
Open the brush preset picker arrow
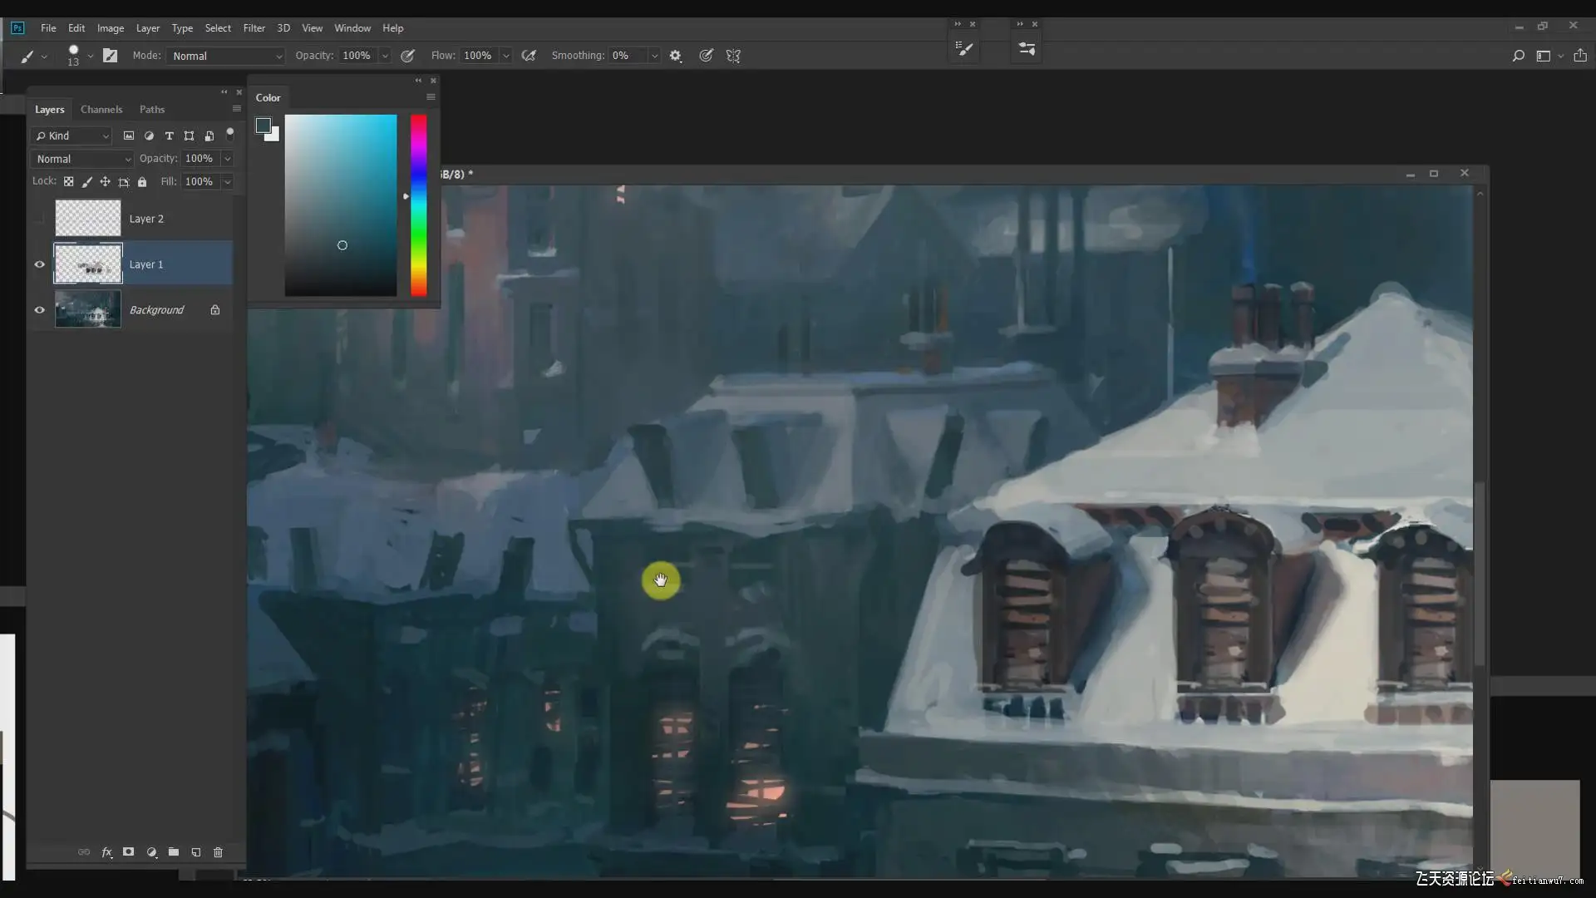(x=90, y=56)
